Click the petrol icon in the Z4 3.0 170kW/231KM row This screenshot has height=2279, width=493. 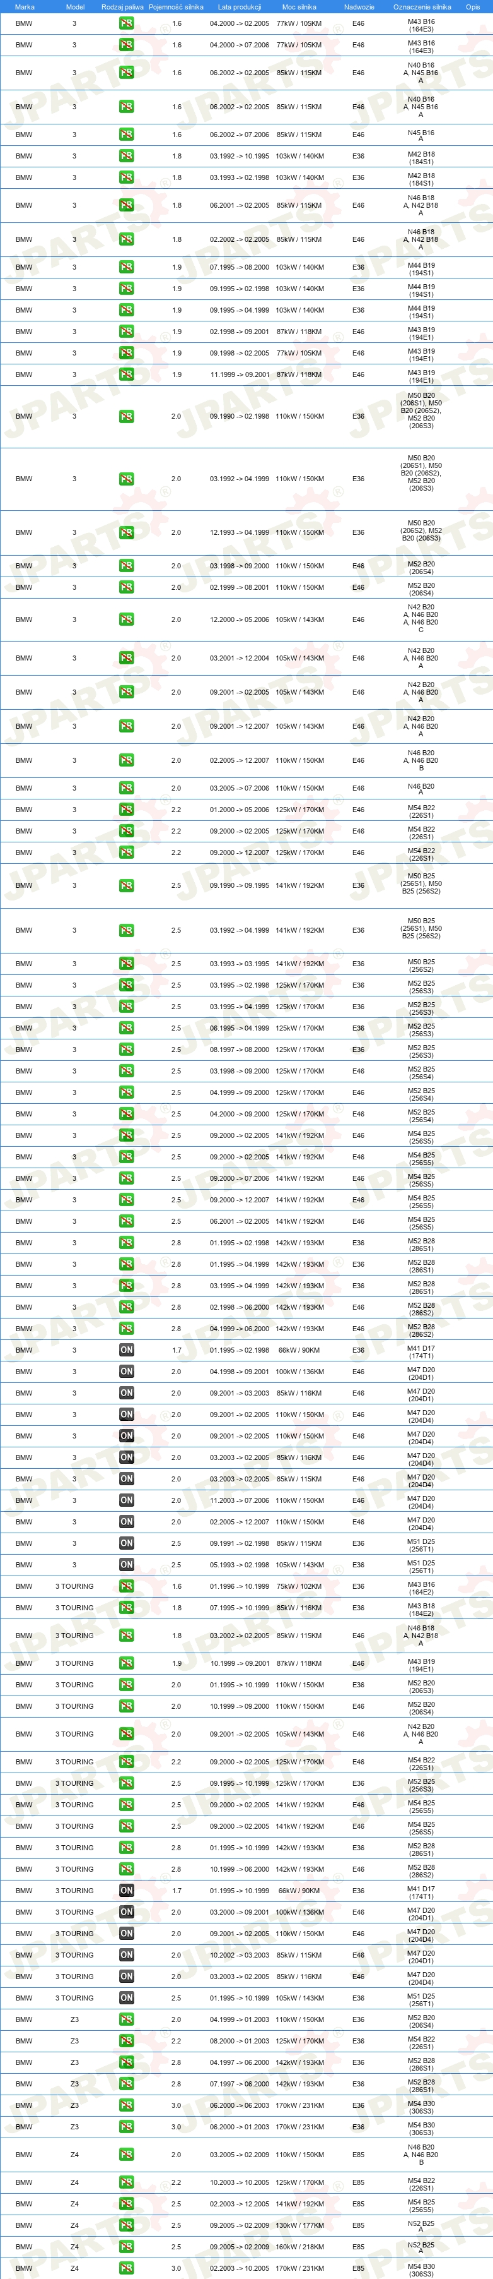click(126, 2268)
